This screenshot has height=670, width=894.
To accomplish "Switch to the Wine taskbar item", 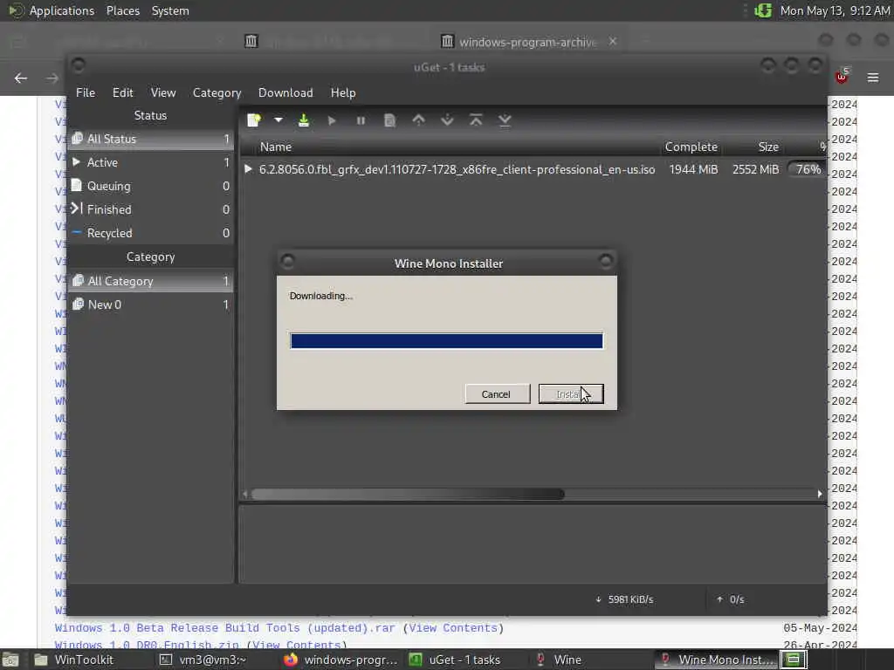I will 558,660.
